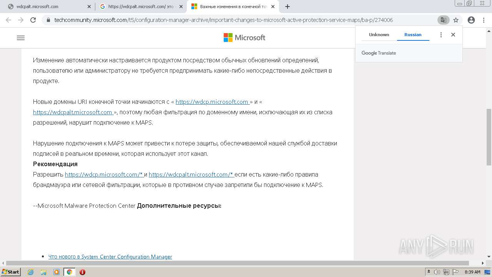This screenshot has width=492, height=277.
Task: Open the https://wdcp.microsoft.com link in paragraph
Action: tap(213, 102)
